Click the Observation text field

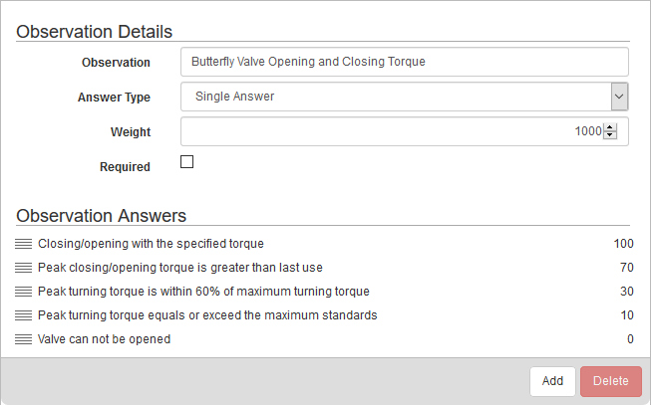405,62
